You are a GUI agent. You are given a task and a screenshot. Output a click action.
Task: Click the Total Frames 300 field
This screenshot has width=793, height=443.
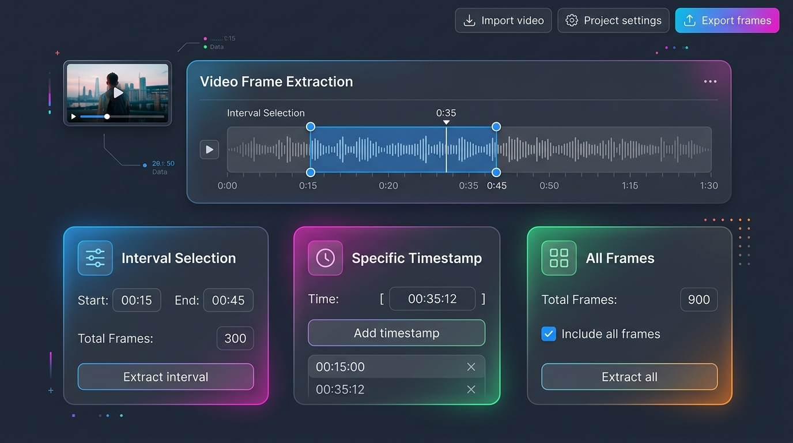coord(235,339)
